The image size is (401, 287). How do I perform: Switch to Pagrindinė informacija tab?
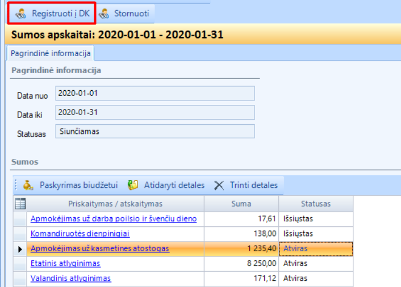[51, 53]
